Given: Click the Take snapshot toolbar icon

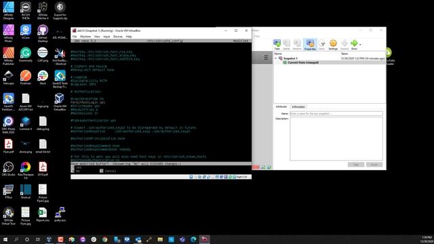Looking at the screenshot, I should point(277,44).
